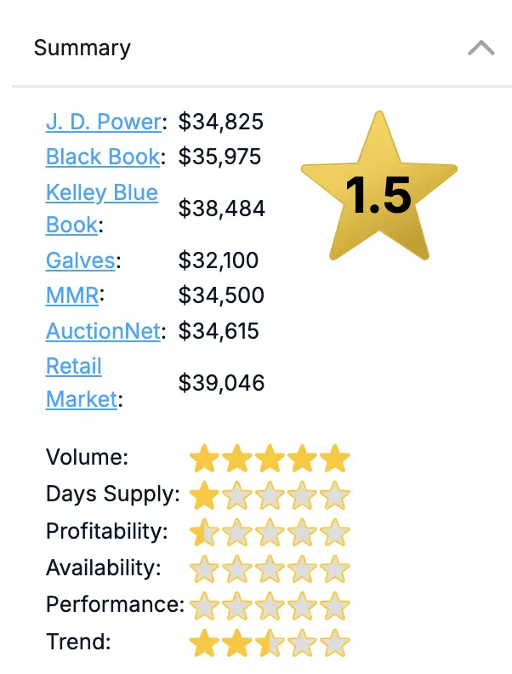The width and height of the screenshot is (512, 674).
Task: Click the $38,484 Kelley Blue Book value
Action: point(222,208)
